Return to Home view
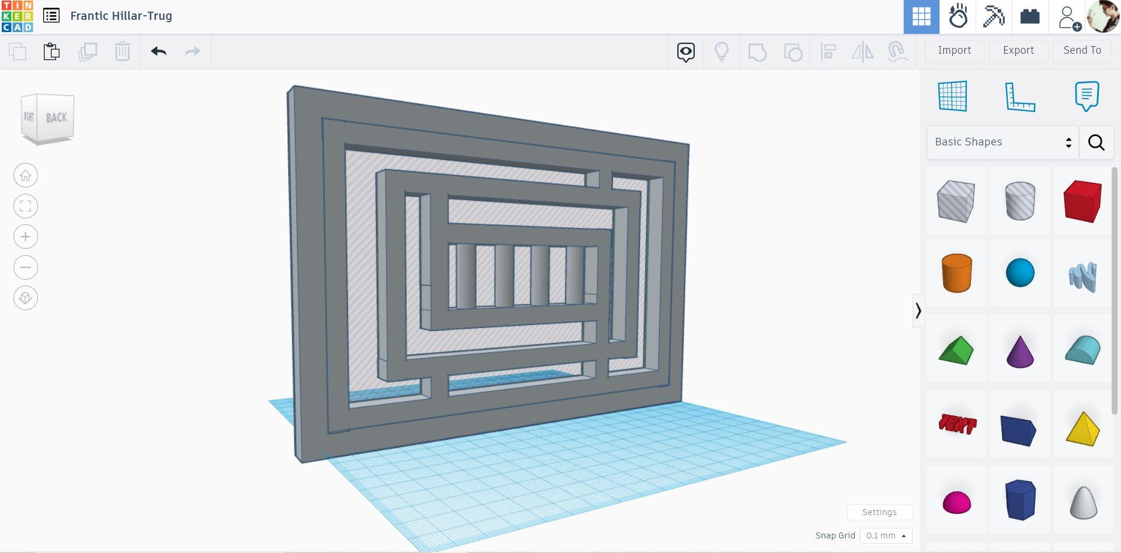 pos(25,175)
